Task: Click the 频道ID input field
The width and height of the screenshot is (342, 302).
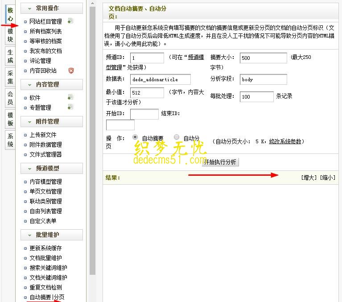Action: (x=147, y=58)
